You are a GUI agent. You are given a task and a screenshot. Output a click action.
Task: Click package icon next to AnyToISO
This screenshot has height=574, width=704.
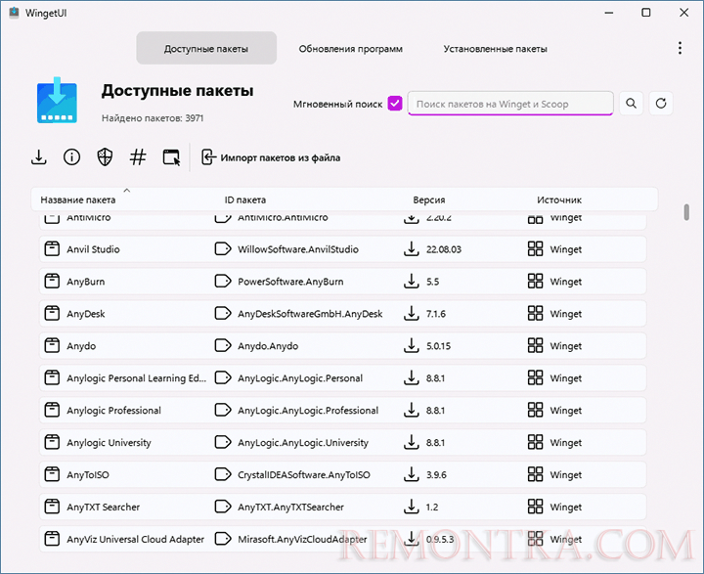(x=52, y=474)
